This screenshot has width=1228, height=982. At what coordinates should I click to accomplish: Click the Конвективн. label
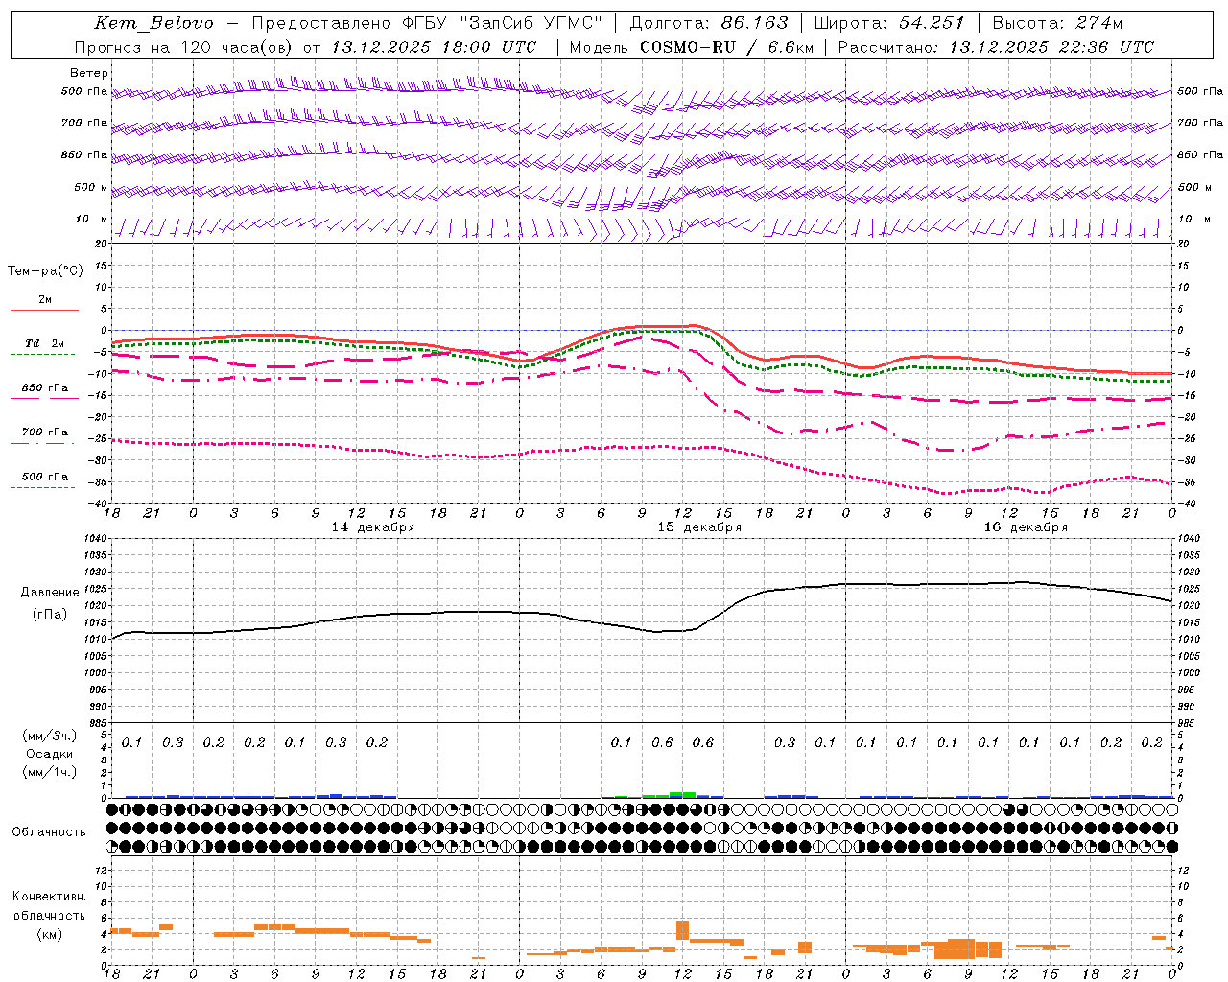pyautogui.click(x=49, y=897)
